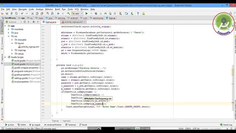Click the Undo arrow in the toolbar

pyautogui.click(x=22, y=14)
